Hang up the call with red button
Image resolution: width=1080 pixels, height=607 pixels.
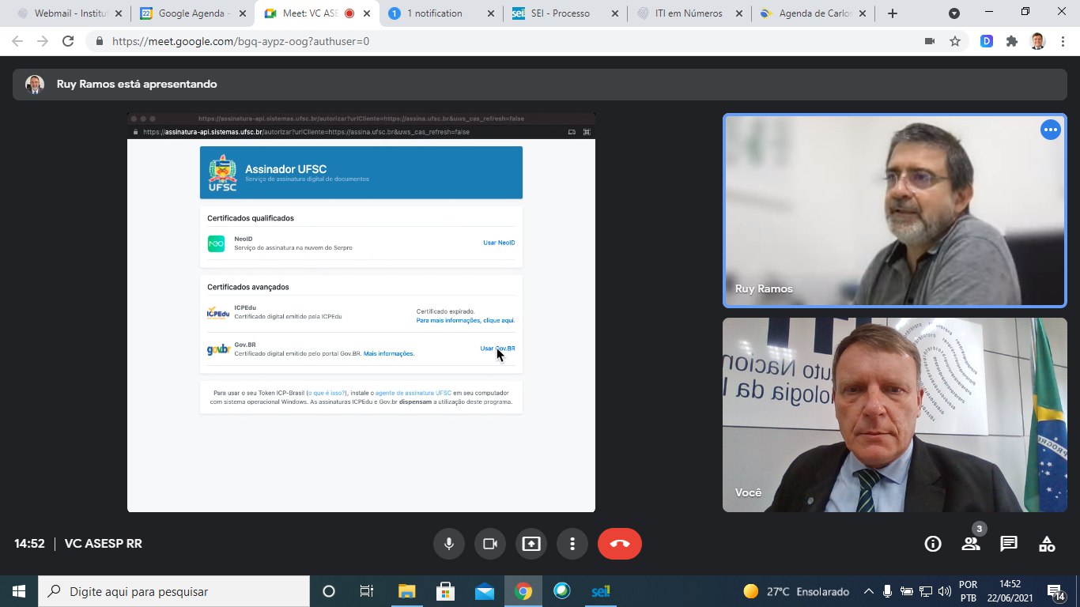(x=620, y=544)
